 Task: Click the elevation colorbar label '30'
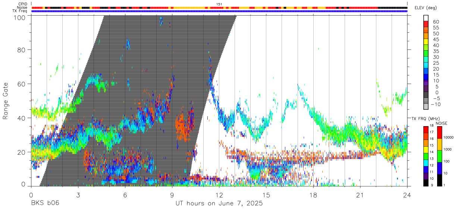pyautogui.click(x=436, y=57)
